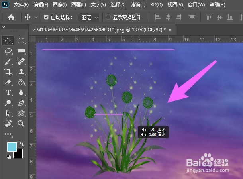This screenshot has height=179, width=243.
Task: Align vertical centers
Action: (219, 17)
